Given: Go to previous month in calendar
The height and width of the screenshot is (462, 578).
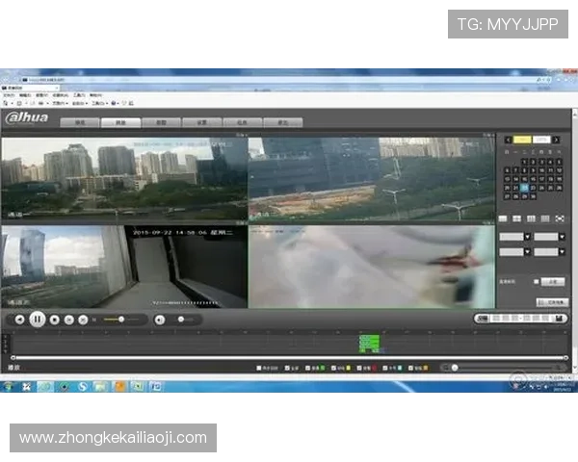Looking at the screenshot, I should tap(508, 140).
